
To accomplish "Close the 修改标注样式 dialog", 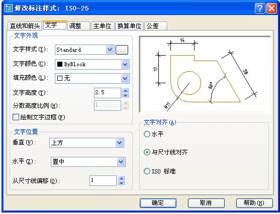I will click(271, 9).
